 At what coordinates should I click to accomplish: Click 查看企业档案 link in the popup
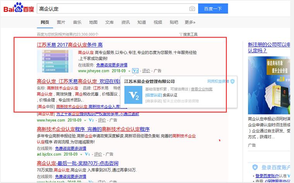coord(202,89)
